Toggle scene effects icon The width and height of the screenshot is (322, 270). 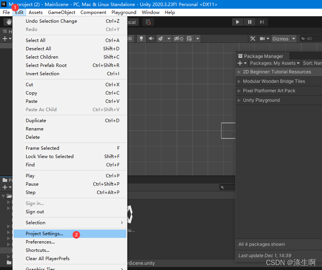(x=161, y=39)
